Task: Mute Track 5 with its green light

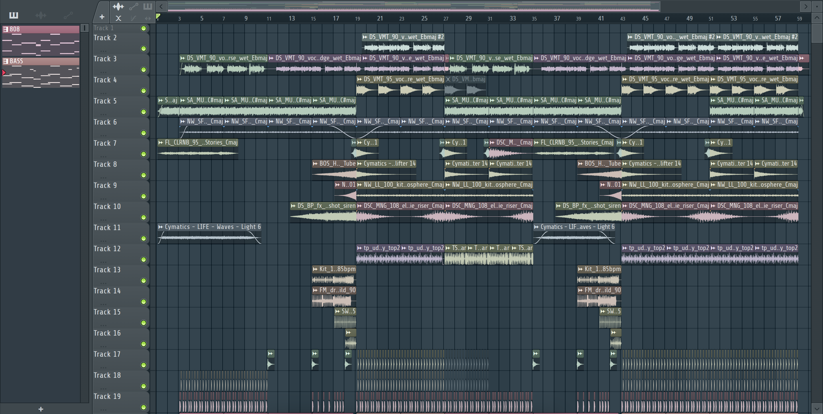Action: [x=144, y=112]
